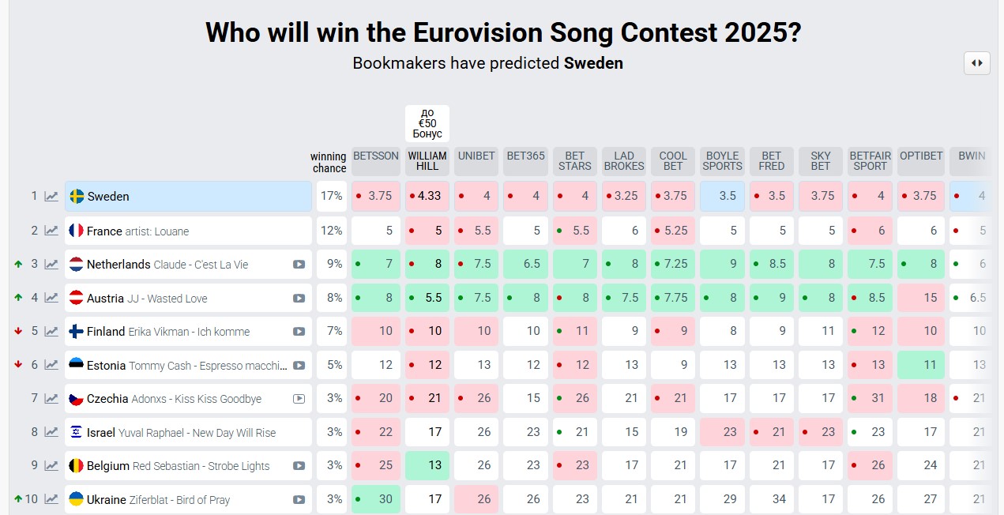Click the trend graph icon for France
This screenshot has width=1004, height=515.
coord(51,231)
